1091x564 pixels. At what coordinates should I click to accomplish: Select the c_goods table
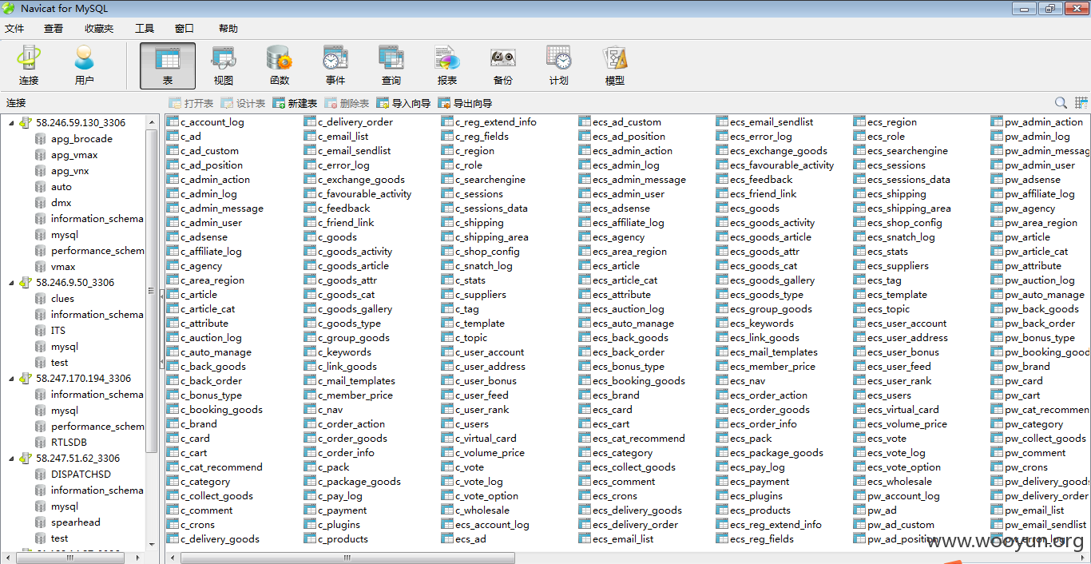[x=331, y=237]
